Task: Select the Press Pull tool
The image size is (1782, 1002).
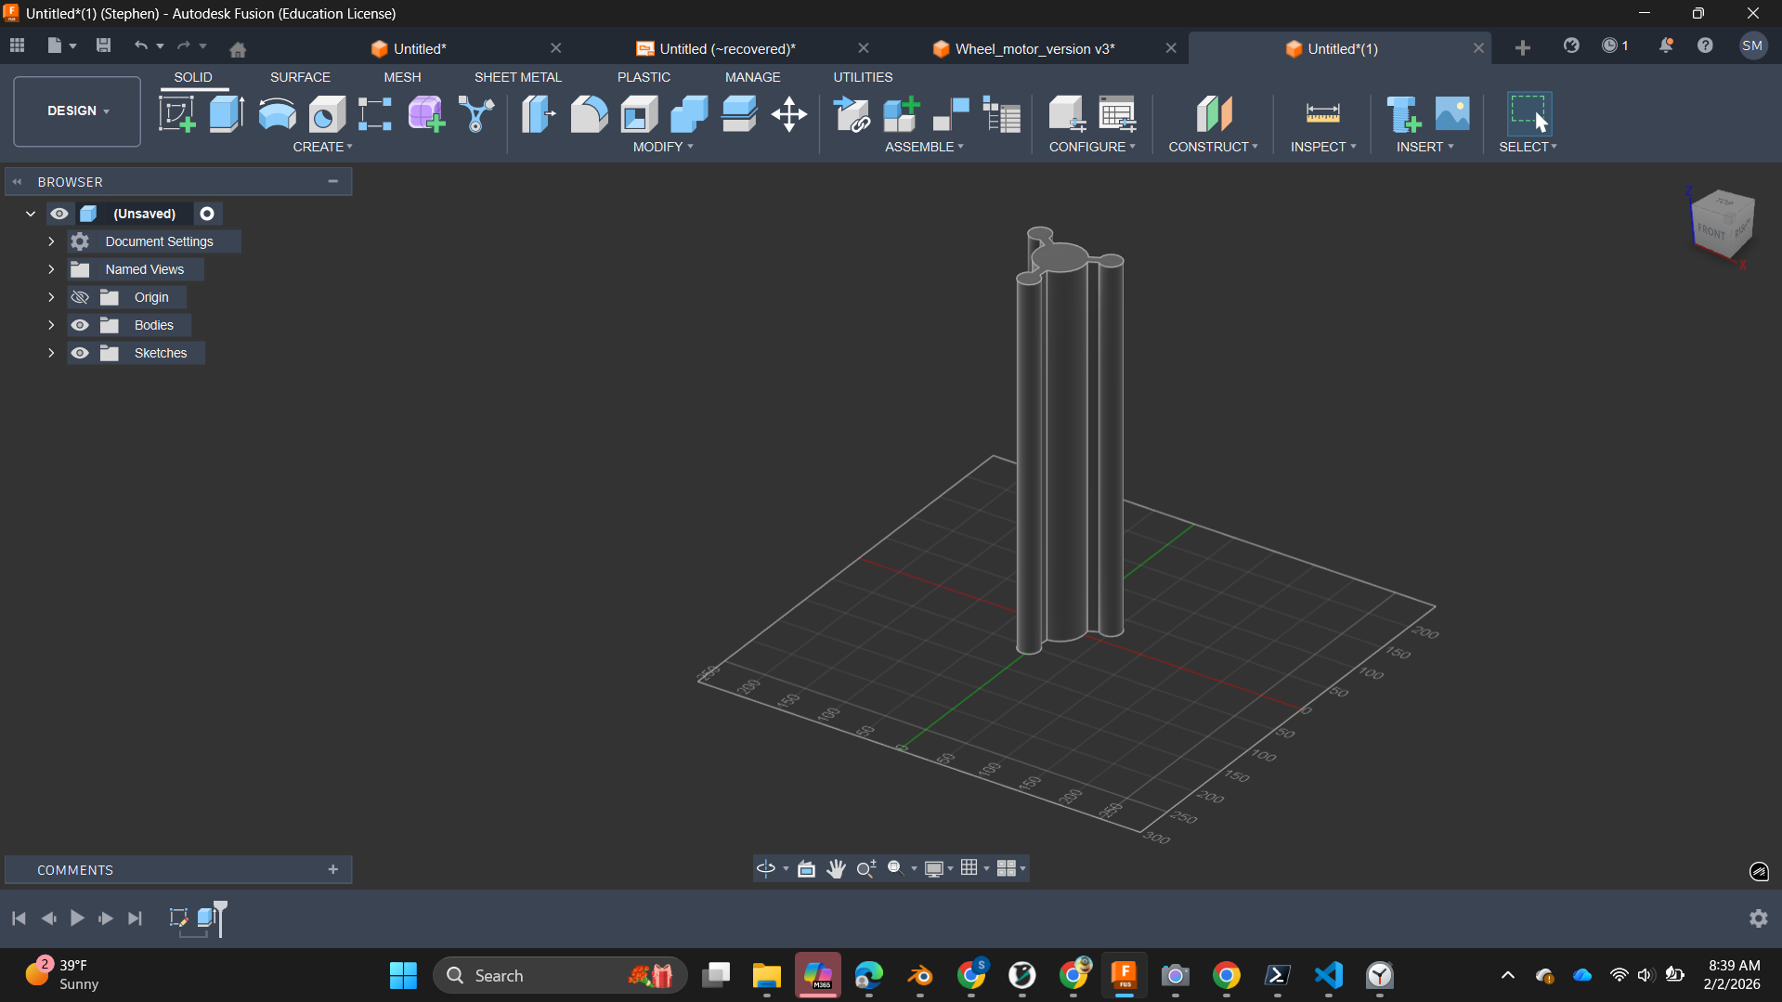Action: tap(538, 114)
